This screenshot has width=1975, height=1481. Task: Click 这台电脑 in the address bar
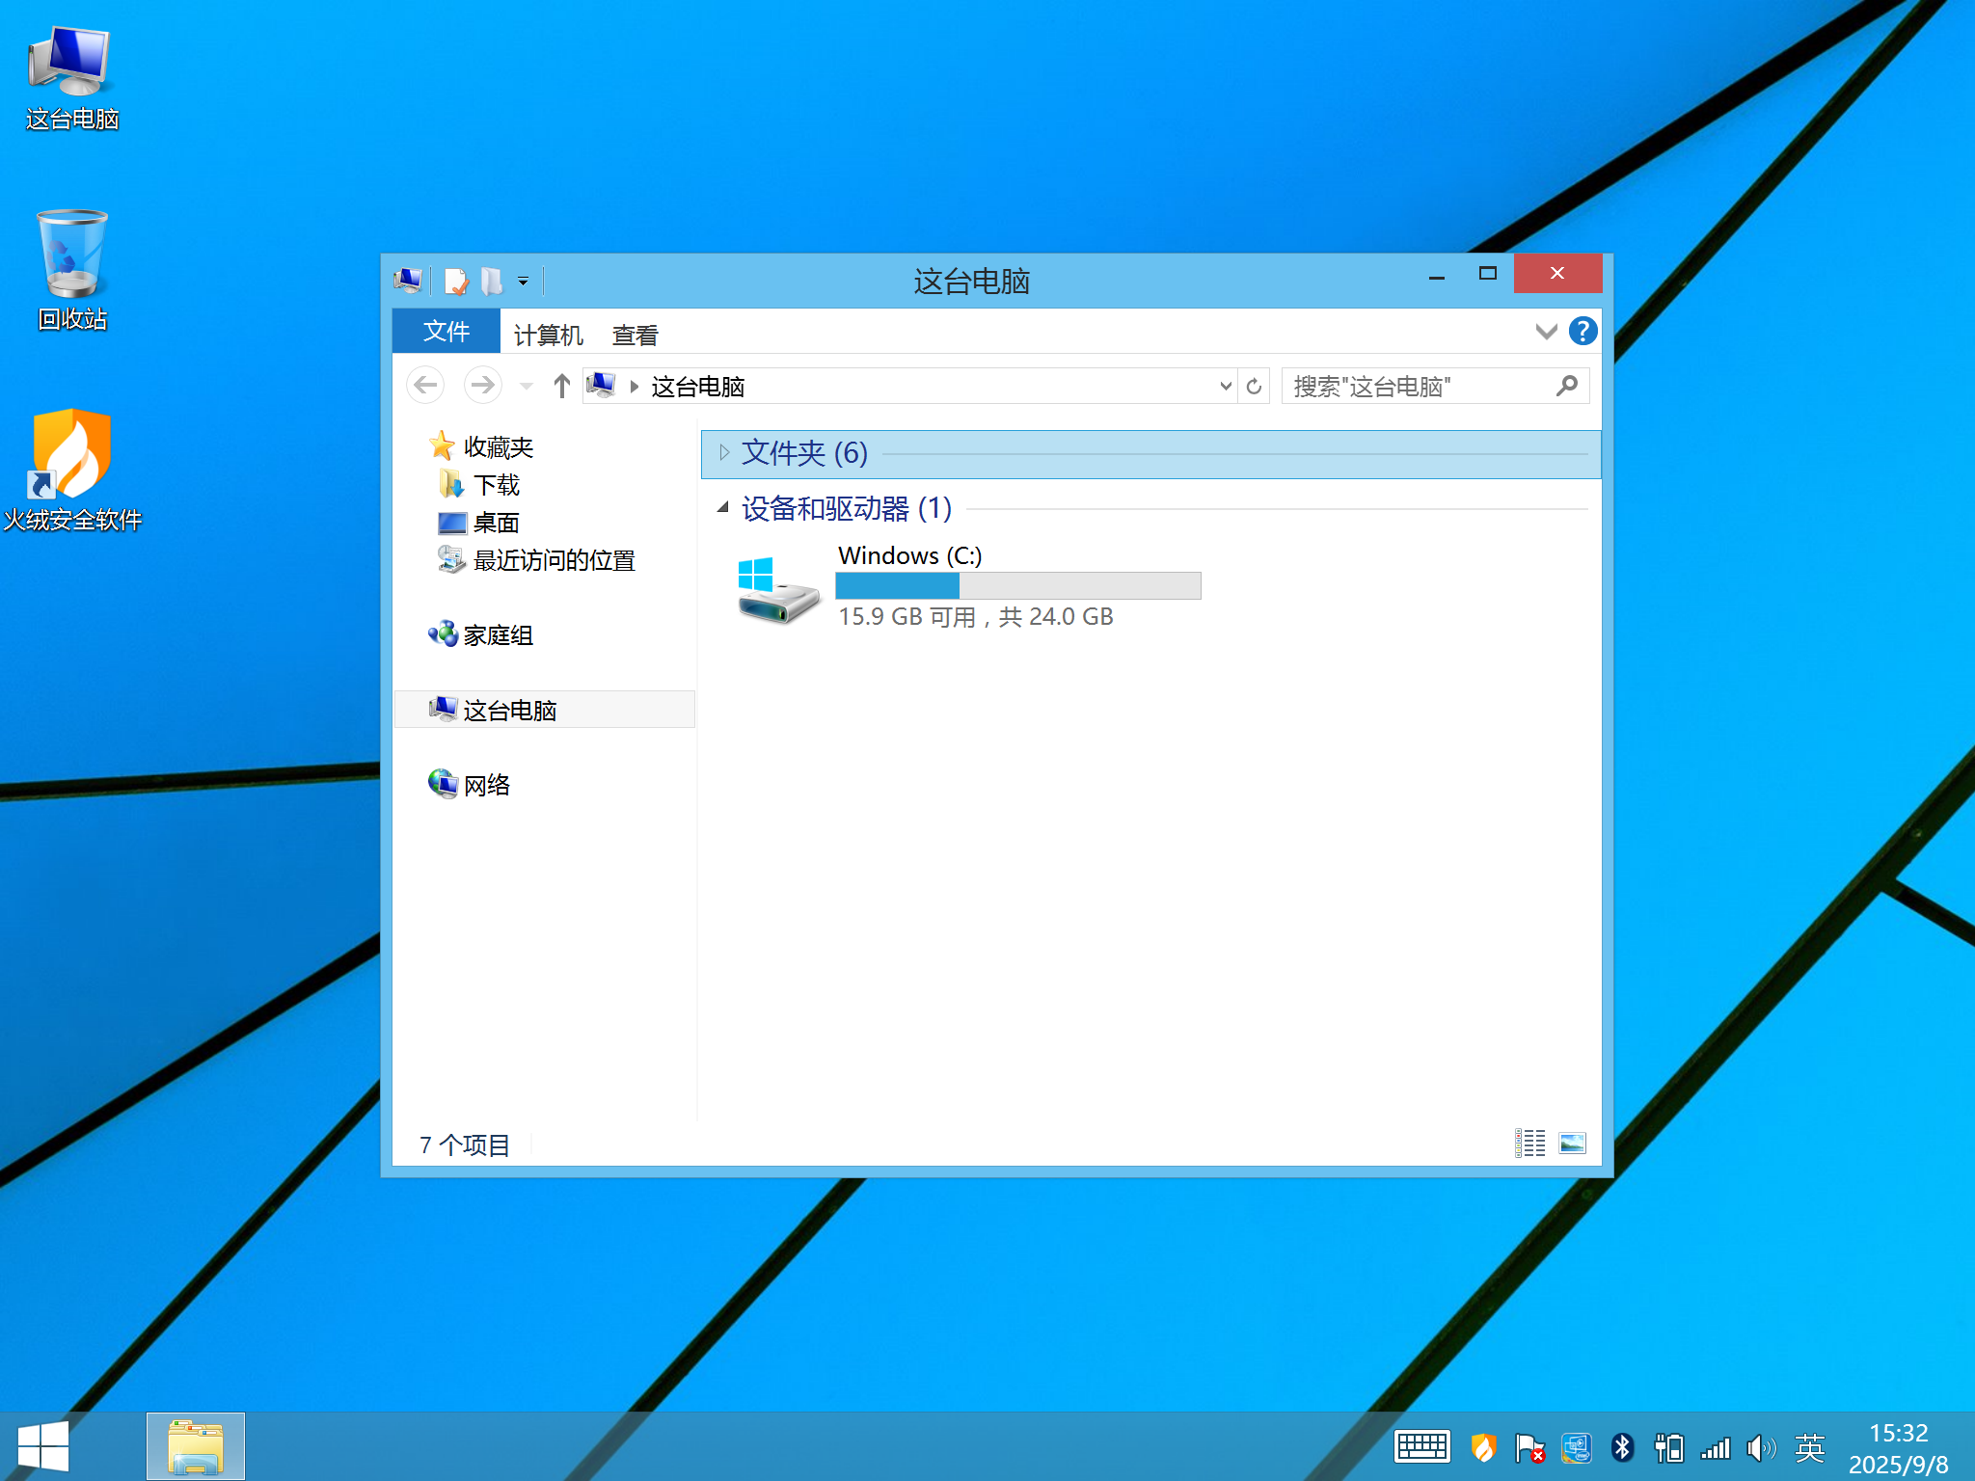pyautogui.click(x=697, y=387)
